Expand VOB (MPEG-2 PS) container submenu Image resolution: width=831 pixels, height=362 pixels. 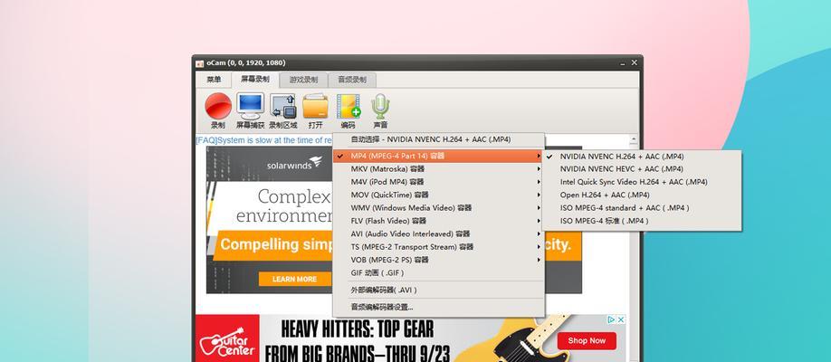(x=438, y=260)
